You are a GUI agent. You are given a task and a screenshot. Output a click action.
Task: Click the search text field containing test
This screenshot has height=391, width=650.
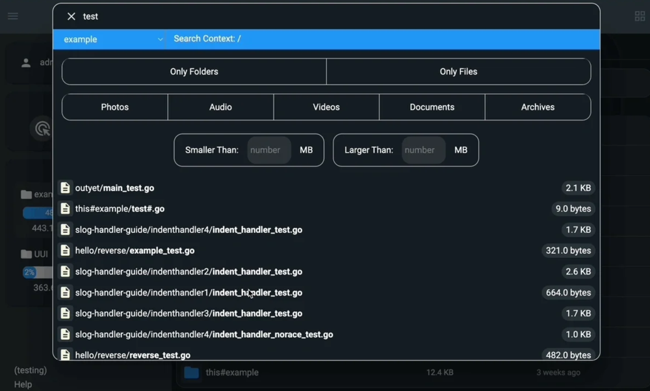[x=325, y=16]
